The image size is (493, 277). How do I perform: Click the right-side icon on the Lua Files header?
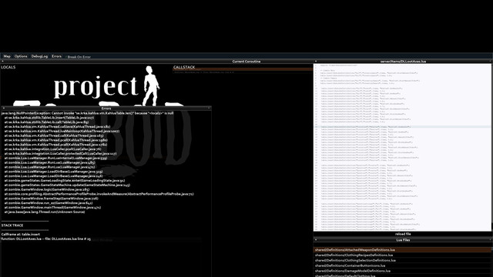[x=490, y=240]
